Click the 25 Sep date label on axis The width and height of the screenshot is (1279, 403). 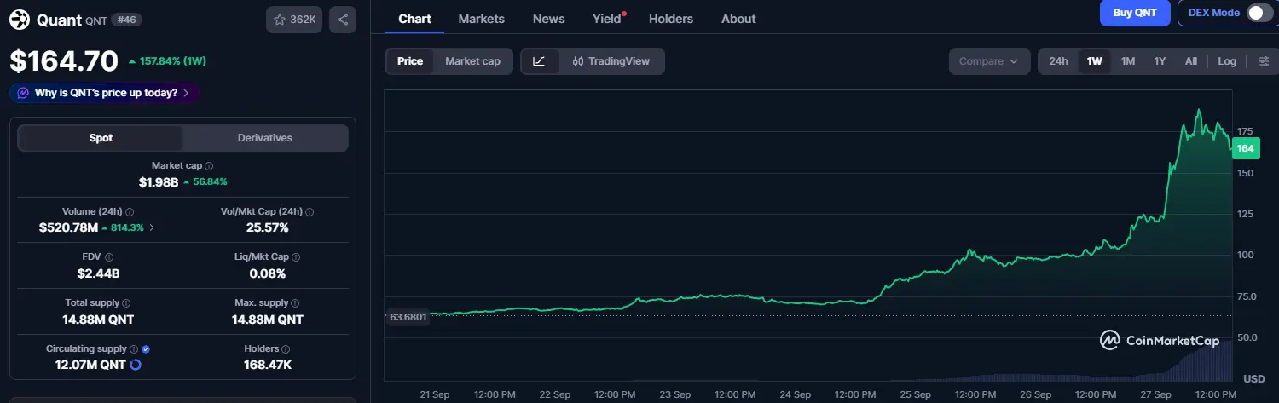click(915, 394)
